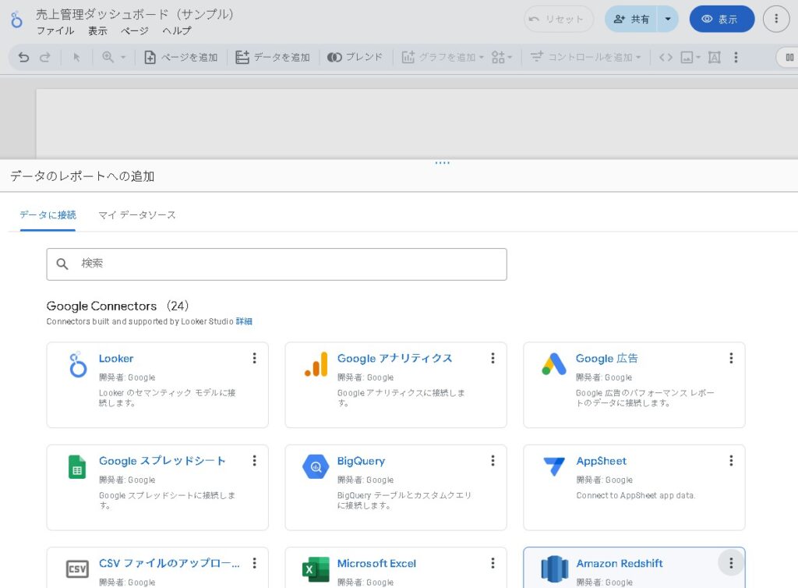The image size is (798, 588).
Task: Click the panel resize drag handle
Action: coord(442,162)
